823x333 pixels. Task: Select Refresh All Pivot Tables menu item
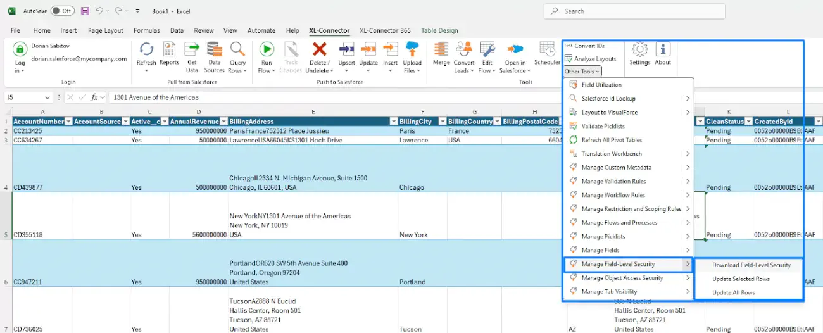click(x=629, y=140)
